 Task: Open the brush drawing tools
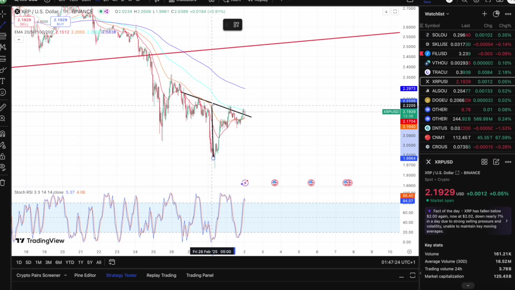point(3,70)
